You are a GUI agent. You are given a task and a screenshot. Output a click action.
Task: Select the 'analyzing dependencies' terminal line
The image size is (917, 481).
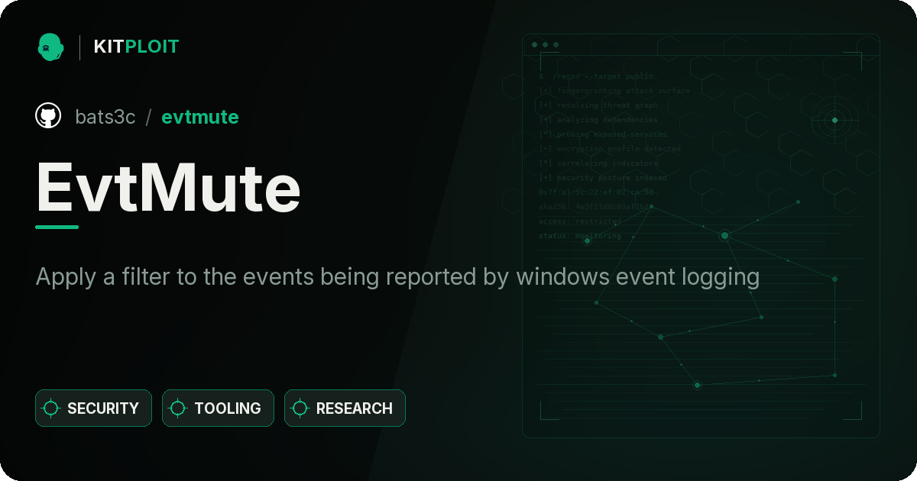[598, 119]
